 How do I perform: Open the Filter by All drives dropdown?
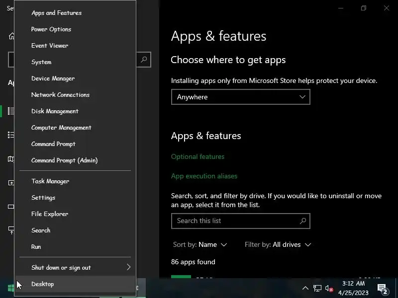[278, 244]
